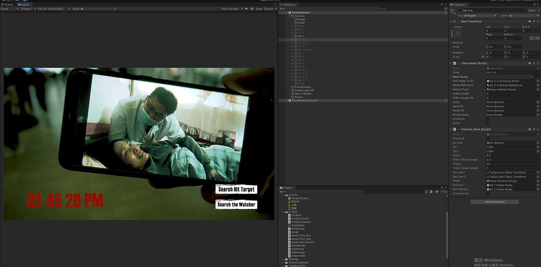Open Video Node component preset icon
Image resolution: width=541 pixels, height=267 pixels.
(534, 63)
